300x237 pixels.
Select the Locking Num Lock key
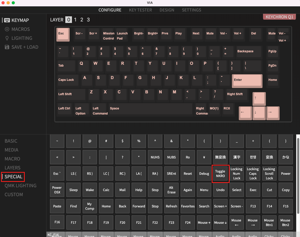237,173
